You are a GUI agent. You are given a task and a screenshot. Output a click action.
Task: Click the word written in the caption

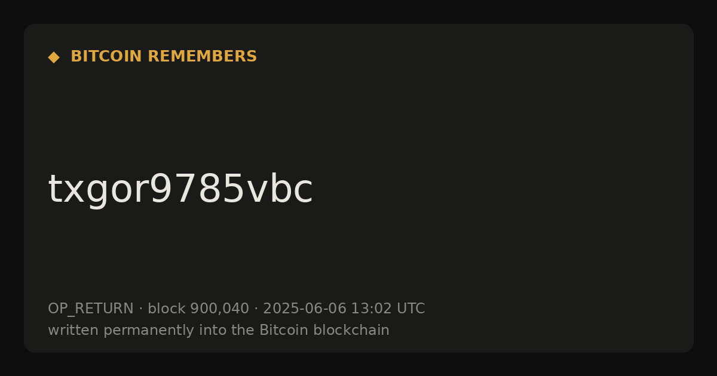click(73, 330)
